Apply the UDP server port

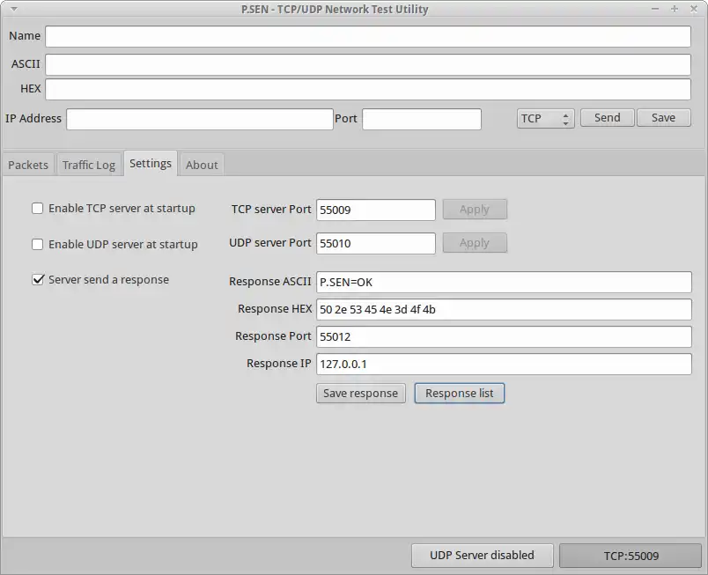click(475, 243)
